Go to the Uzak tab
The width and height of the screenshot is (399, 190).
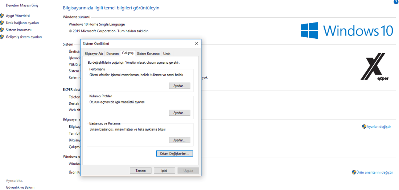(x=167, y=54)
